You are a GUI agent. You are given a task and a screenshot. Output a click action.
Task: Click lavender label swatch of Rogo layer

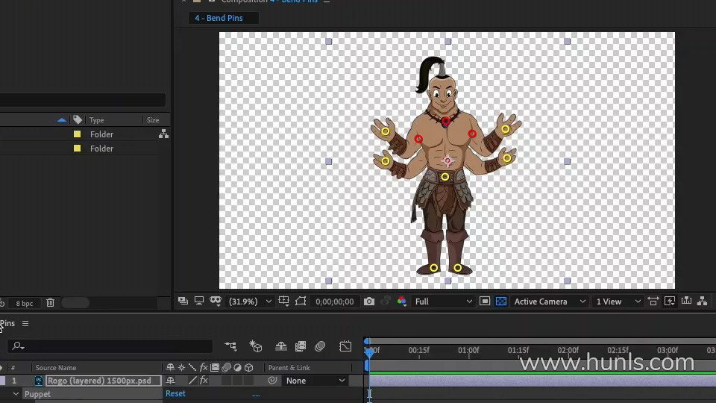click(x=3, y=380)
